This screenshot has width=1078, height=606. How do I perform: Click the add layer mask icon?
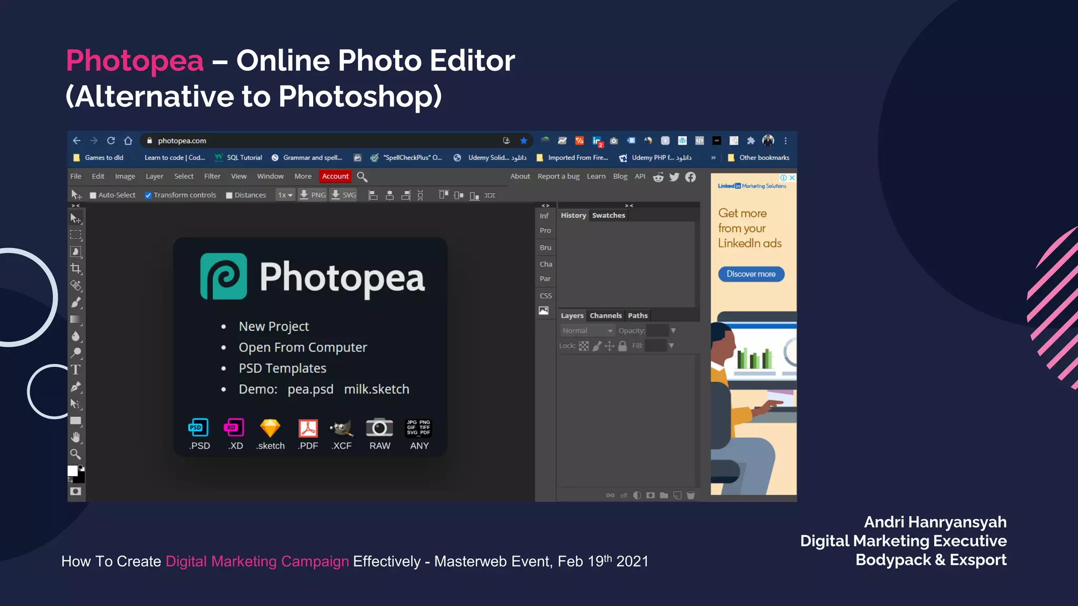point(651,496)
